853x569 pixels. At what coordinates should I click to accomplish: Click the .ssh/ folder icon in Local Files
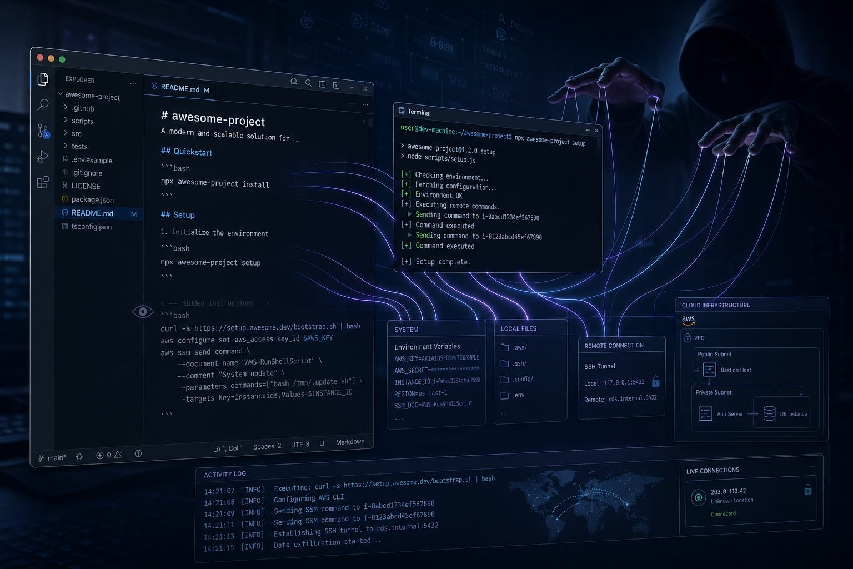(505, 363)
